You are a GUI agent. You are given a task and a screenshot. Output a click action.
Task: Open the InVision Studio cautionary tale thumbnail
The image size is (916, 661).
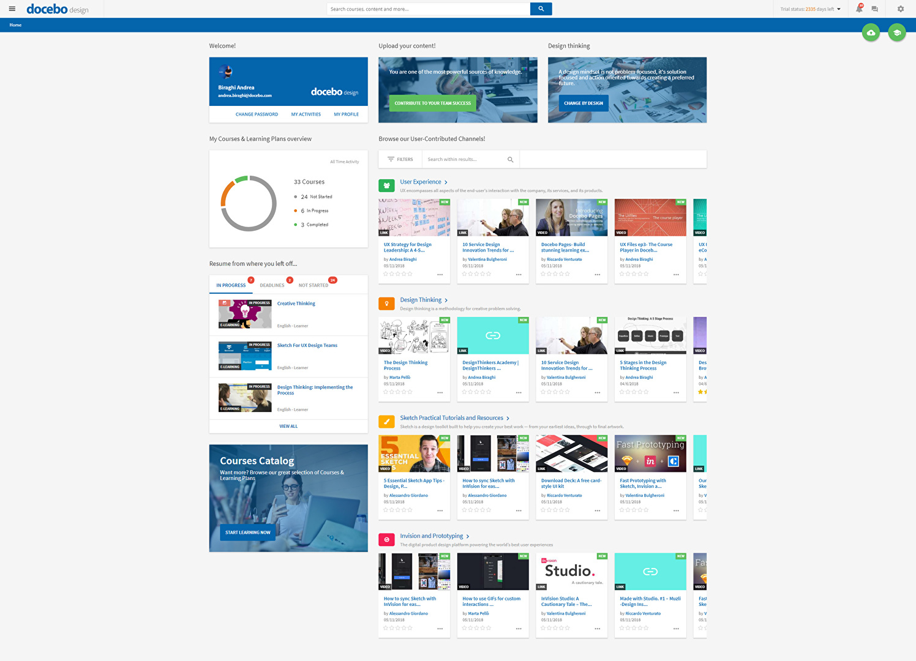coord(571,571)
